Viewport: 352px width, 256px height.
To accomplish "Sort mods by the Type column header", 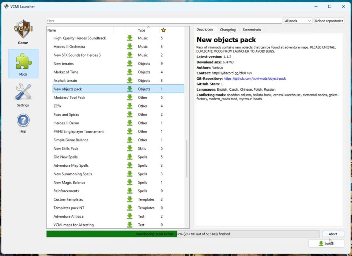I will point(148,30).
